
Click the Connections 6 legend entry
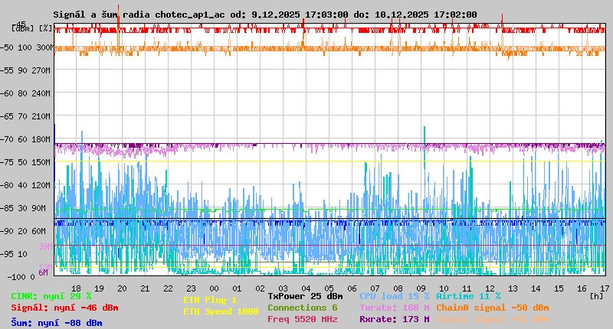302,308
